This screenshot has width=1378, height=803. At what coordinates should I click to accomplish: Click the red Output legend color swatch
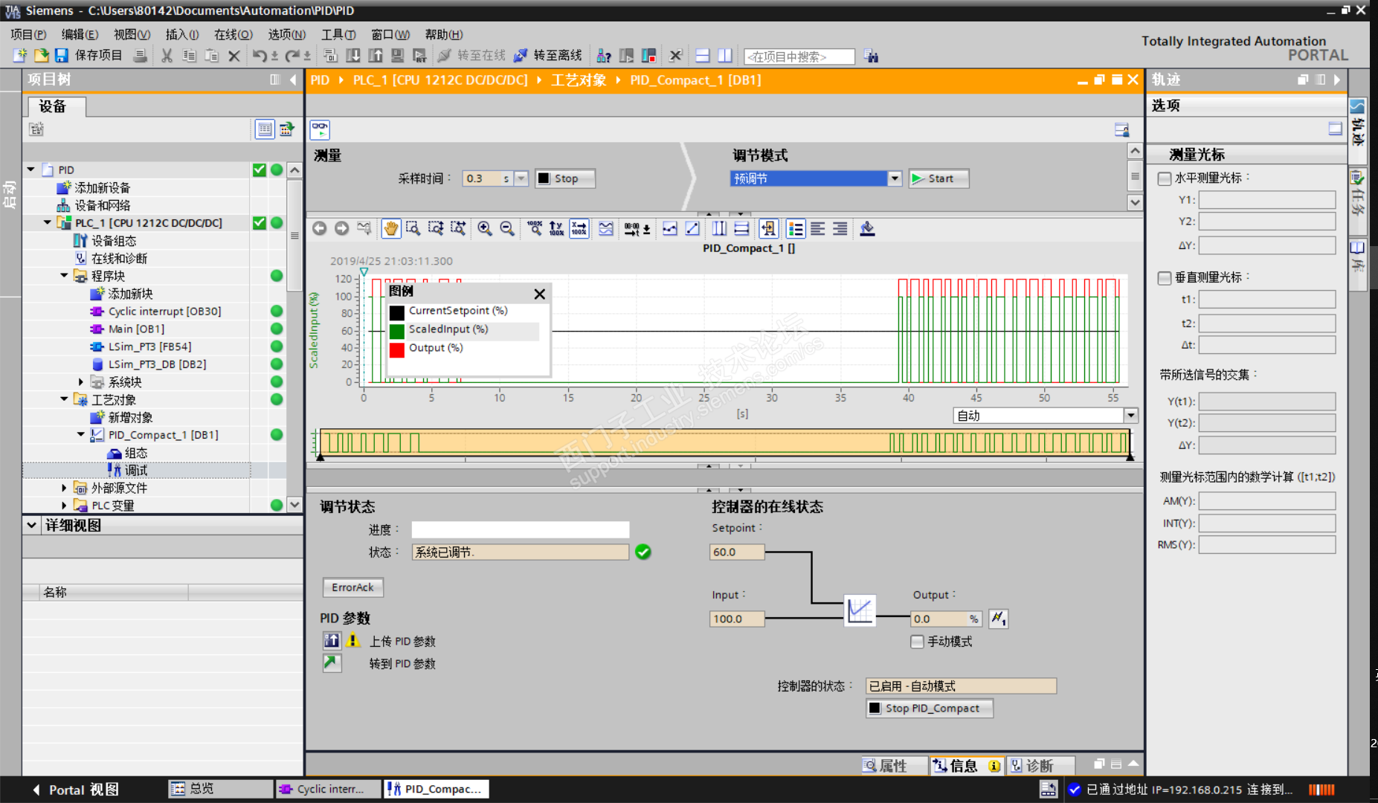tap(397, 349)
